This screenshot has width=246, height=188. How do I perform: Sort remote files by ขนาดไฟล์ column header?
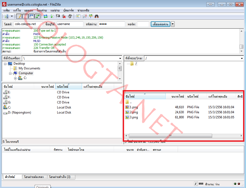pos(178,97)
